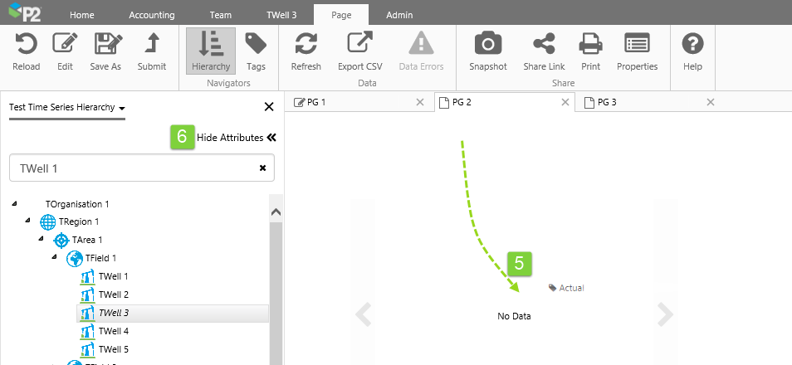Collapse the TField 1 node
Viewport: 792px width, 365px height.
[x=54, y=258]
